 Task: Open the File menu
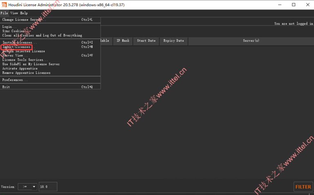4,13
